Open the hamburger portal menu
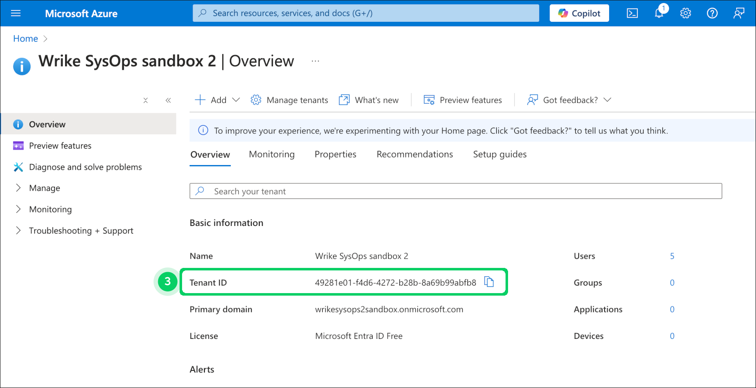 point(16,13)
